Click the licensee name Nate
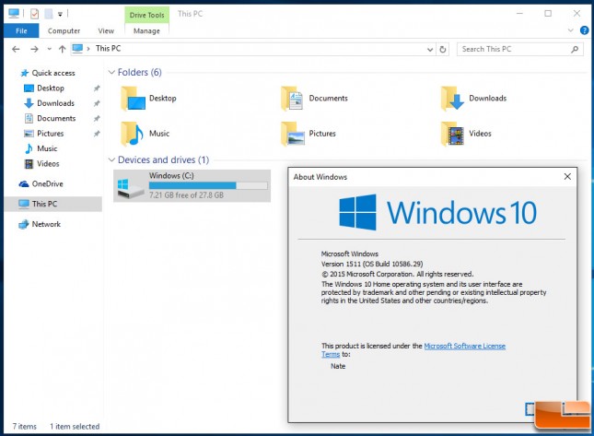 (x=338, y=366)
